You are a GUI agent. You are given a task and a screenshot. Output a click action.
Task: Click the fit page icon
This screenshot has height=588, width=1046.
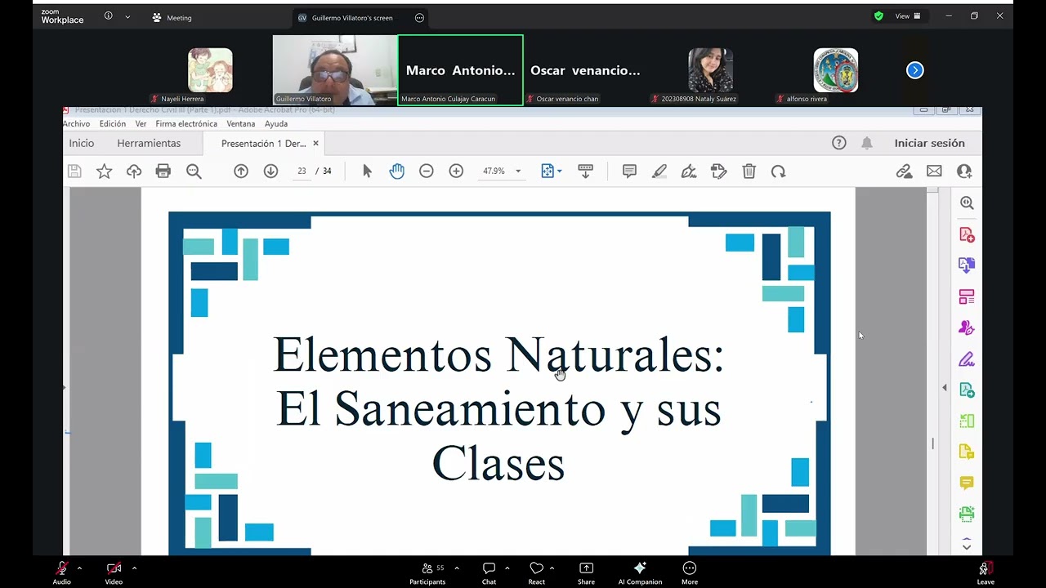click(x=548, y=171)
